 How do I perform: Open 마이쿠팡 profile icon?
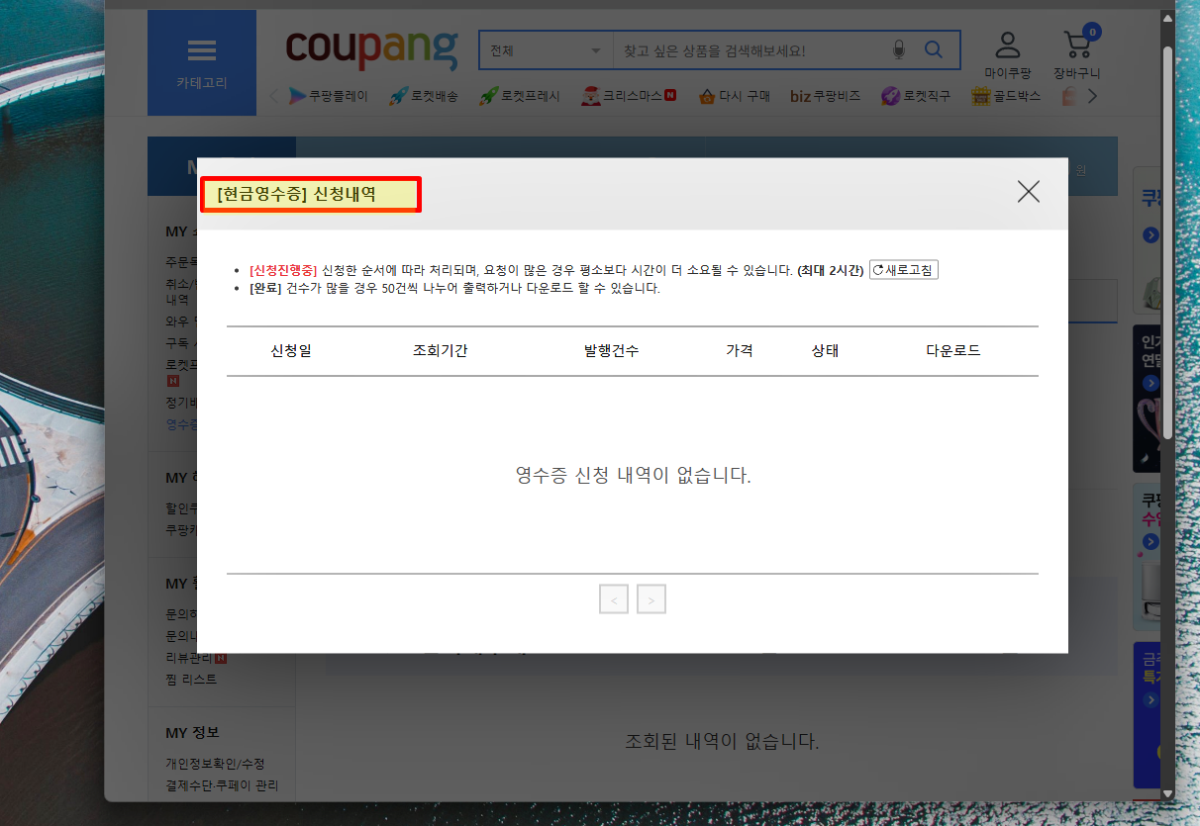pyautogui.click(x=1008, y=55)
